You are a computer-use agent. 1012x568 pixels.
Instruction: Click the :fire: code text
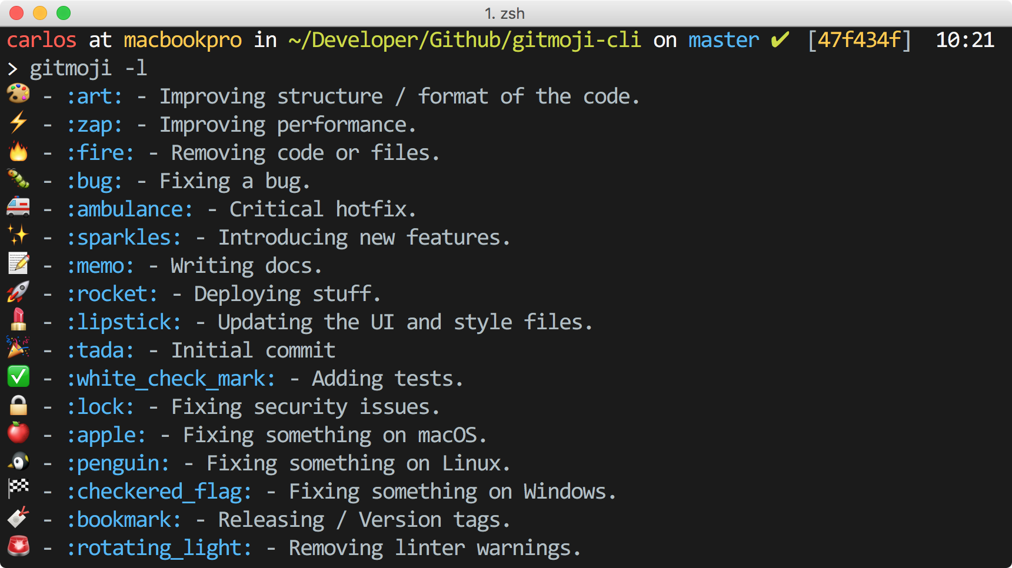(x=100, y=153)
